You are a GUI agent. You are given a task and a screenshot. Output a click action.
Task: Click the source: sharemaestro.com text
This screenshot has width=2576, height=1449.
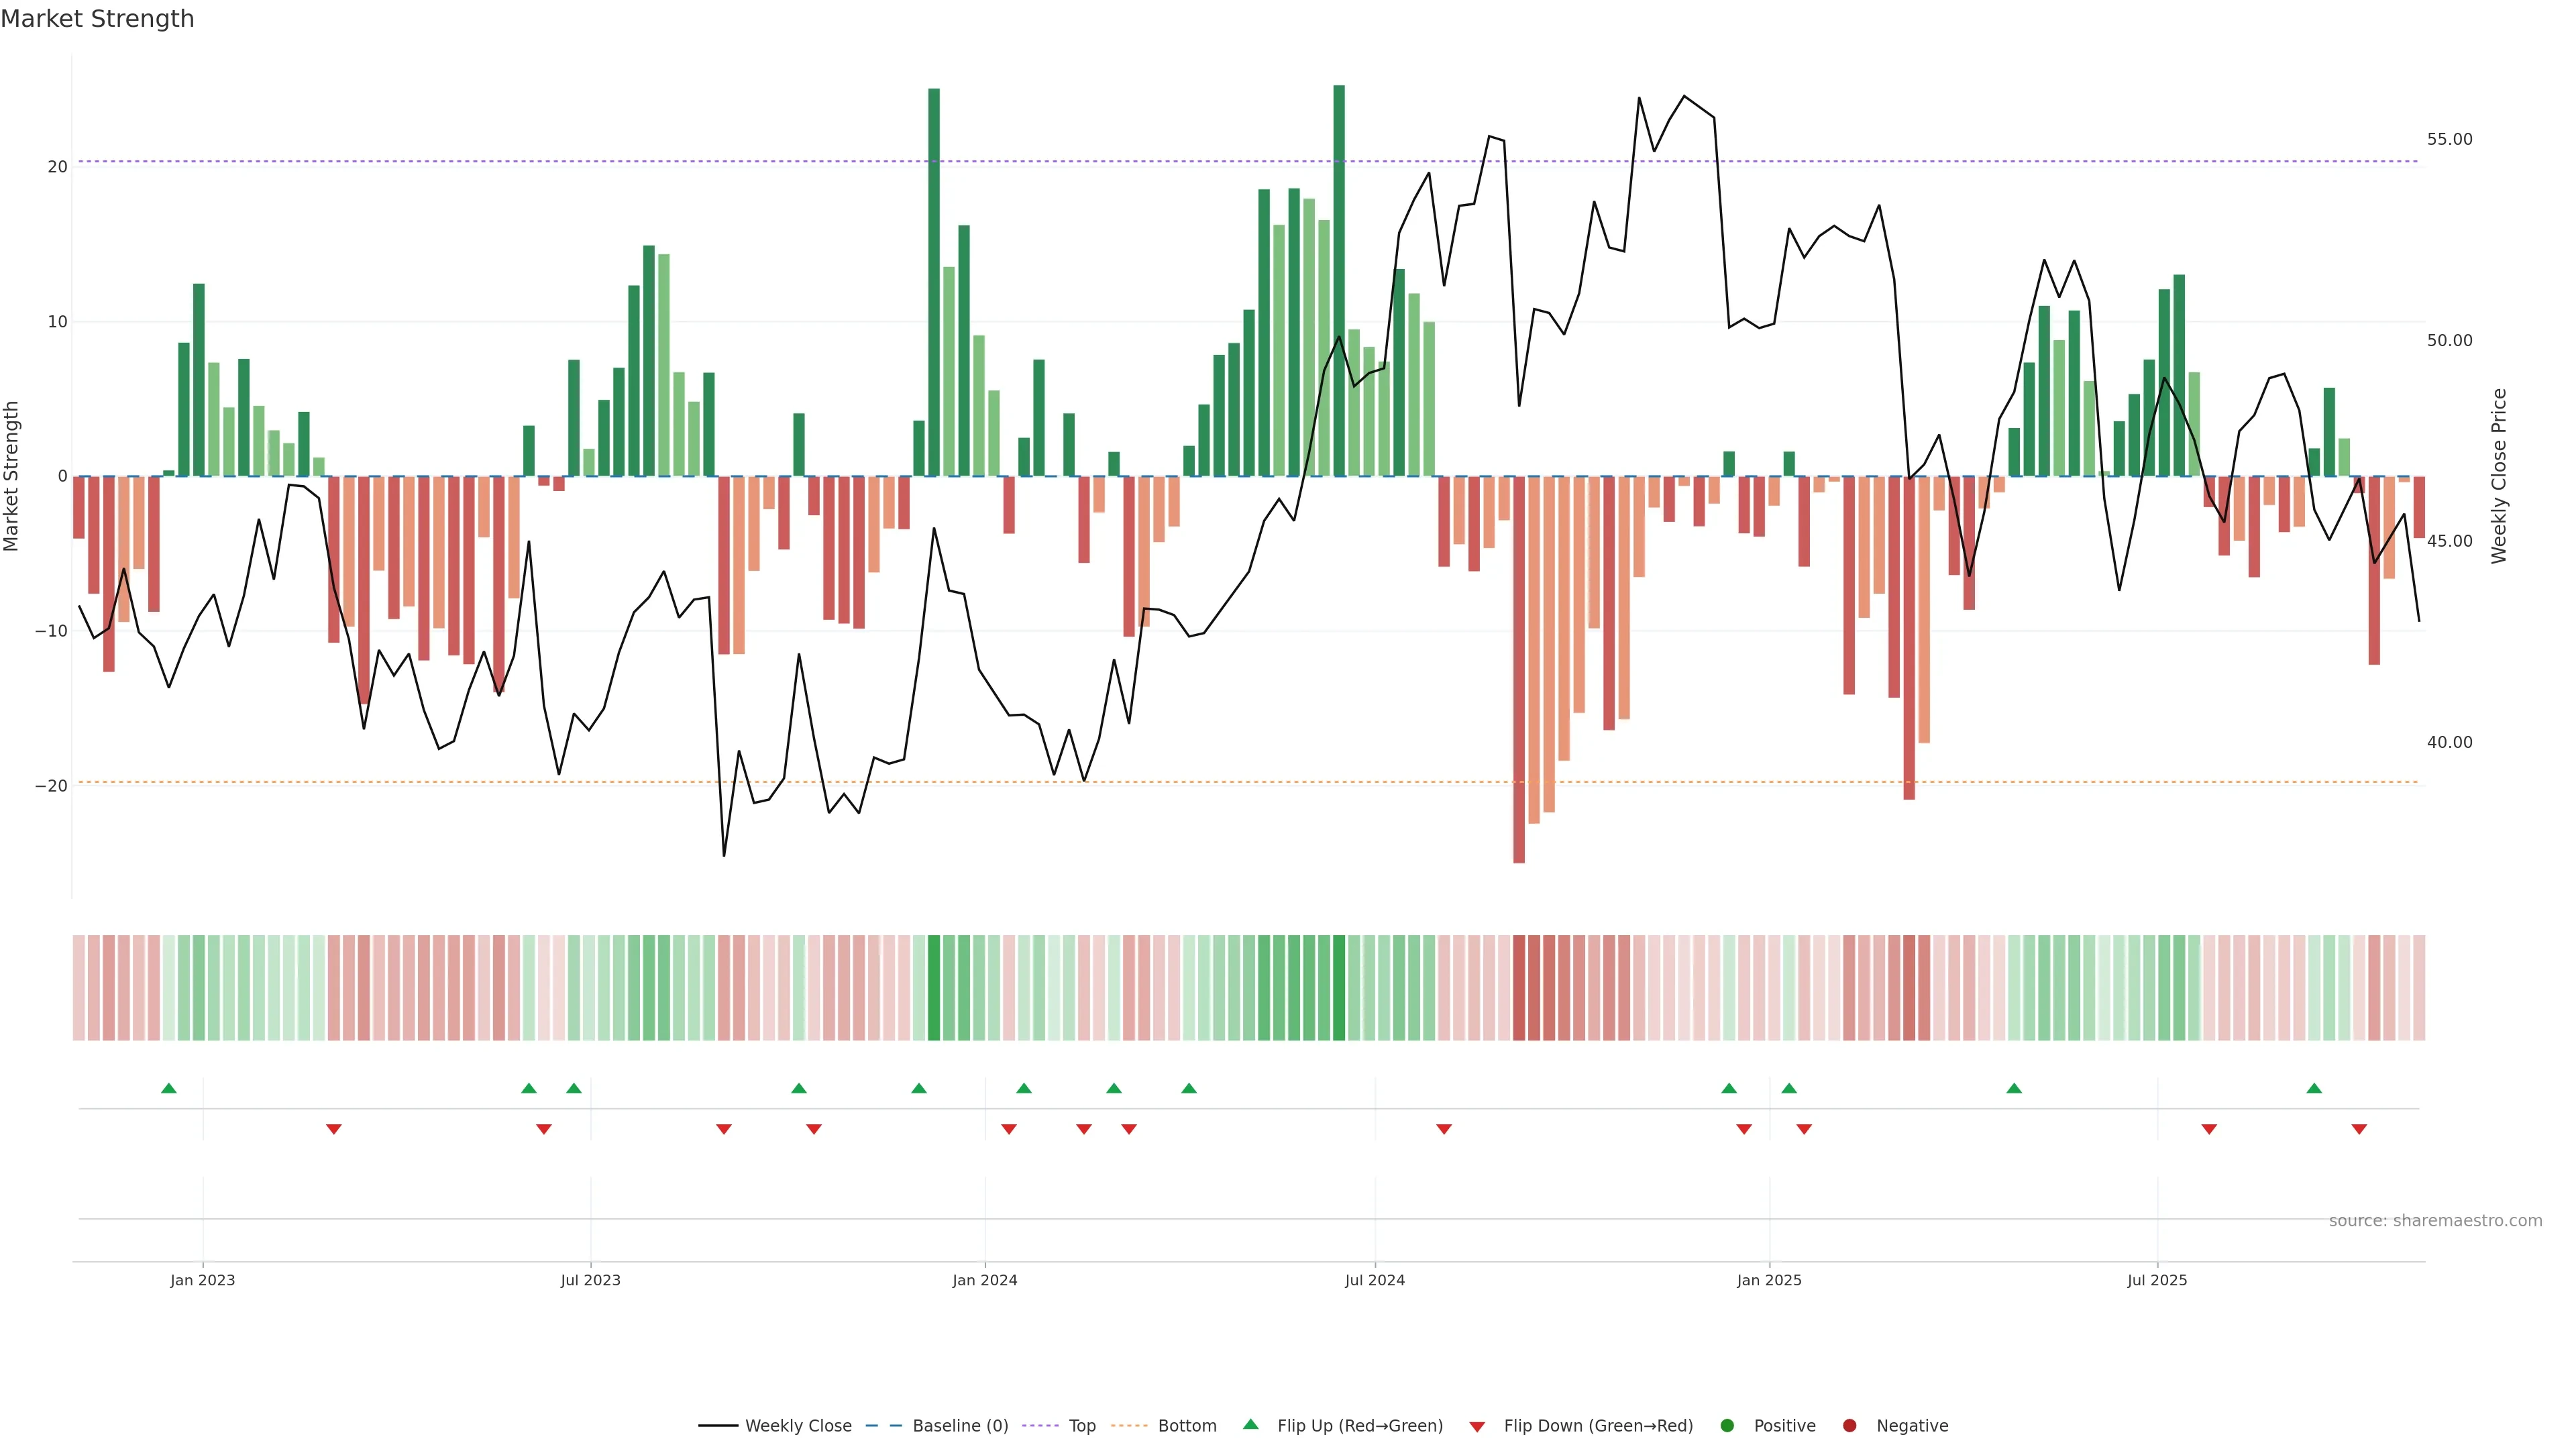pyautogui.click(x=2435, y=1220)
